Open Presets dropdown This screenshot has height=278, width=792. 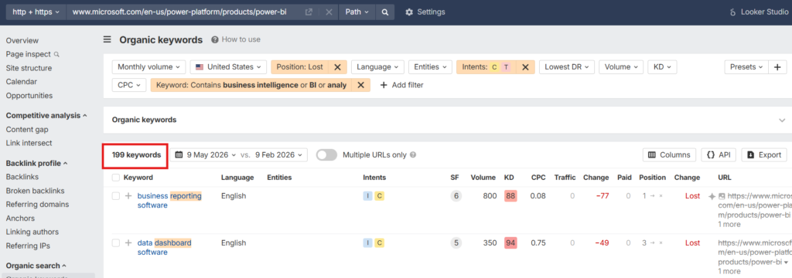pyautogui.click(x=746, y=67)
